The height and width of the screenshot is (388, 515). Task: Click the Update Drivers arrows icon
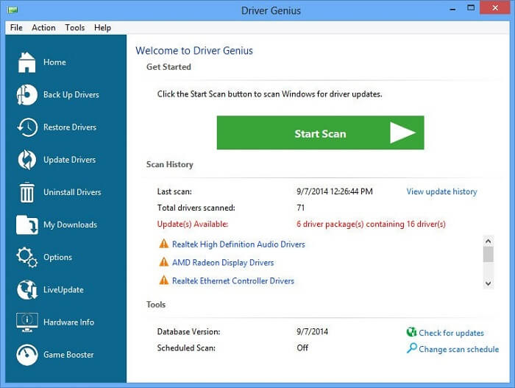27,160
